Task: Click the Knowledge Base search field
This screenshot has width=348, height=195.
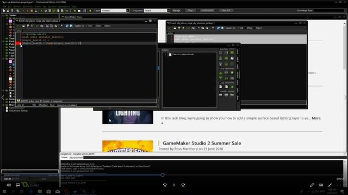Action: (329, 10)
